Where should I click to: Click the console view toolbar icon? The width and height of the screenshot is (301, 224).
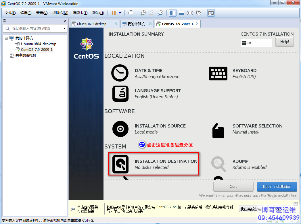211,13
